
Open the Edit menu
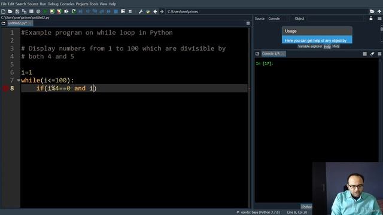(11, 4)
